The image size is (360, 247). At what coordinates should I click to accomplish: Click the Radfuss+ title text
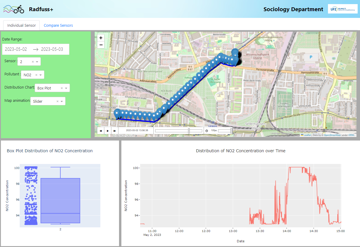coord(41,9)
